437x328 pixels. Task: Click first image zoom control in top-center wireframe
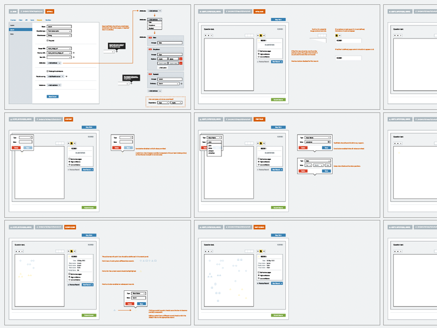206,36
